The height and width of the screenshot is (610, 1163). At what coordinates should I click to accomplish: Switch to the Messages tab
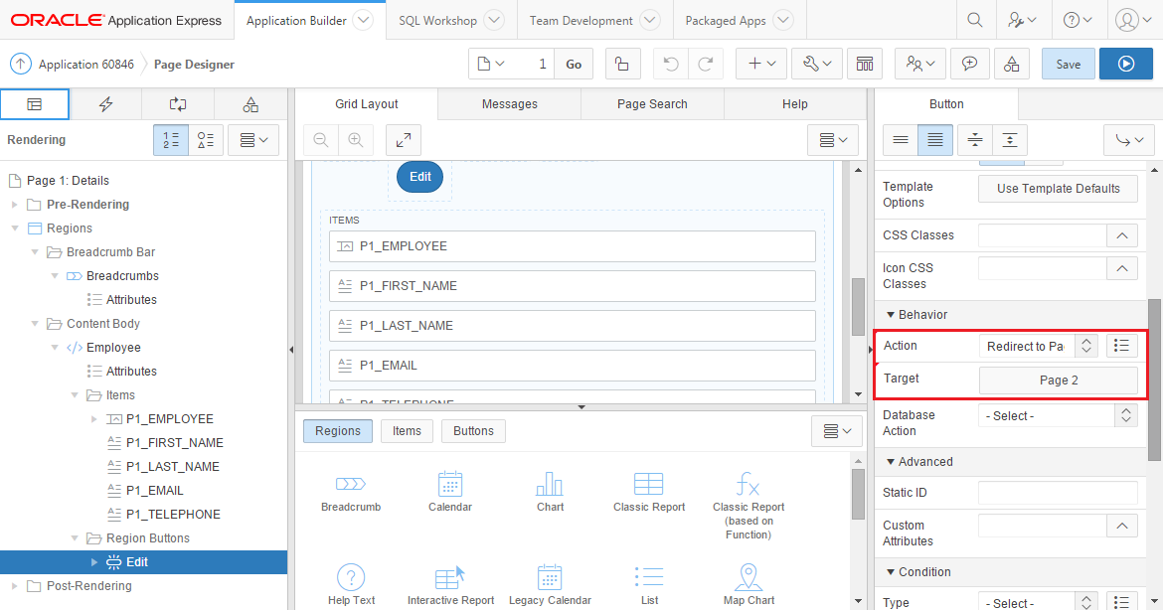coord(509,103)
